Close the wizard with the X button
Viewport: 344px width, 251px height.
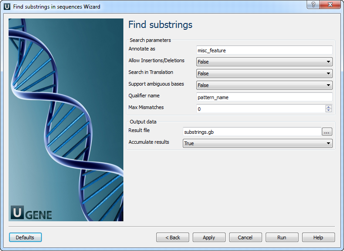330,5
